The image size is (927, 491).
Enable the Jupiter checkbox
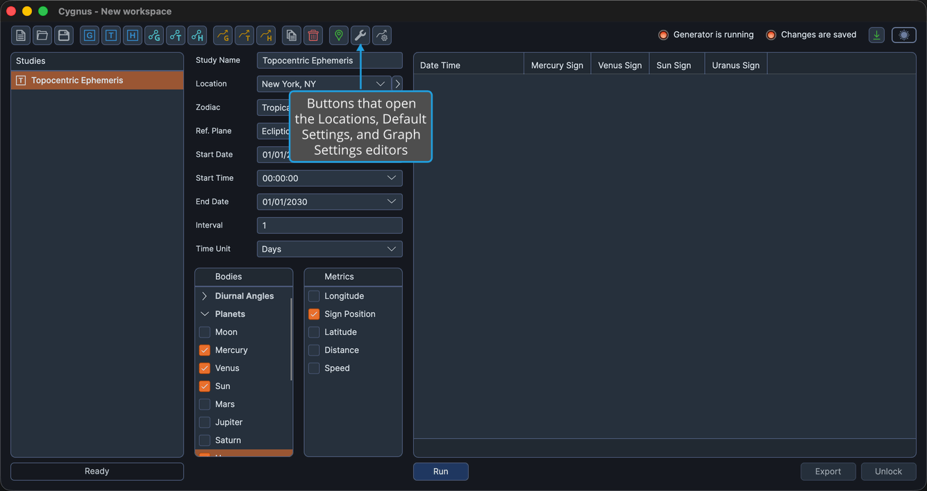(x=205, y=422)
